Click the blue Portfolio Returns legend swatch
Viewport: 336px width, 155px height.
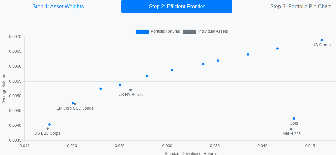coord(142,32)
